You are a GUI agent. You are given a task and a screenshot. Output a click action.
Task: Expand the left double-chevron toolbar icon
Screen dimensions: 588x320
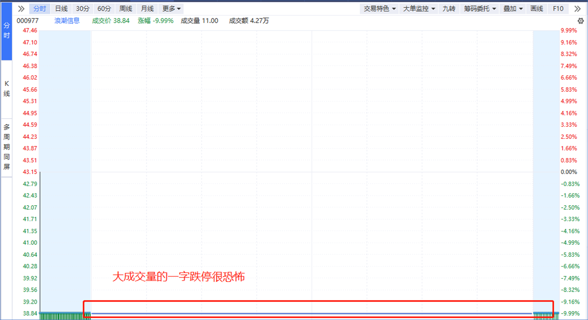pyautogui.click(x=21, y=9)
